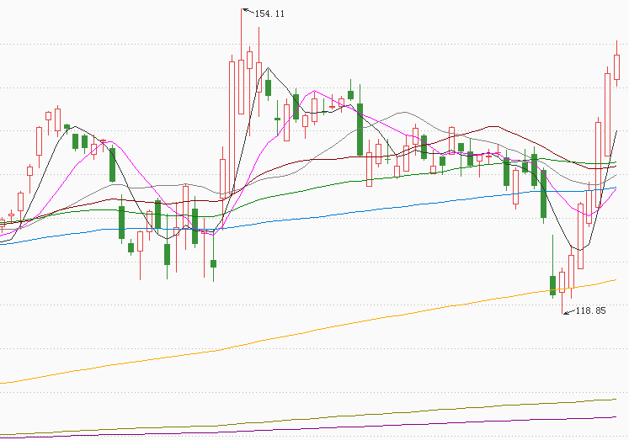Click the 118.85 low price label
The width and height of the screenshot is (629, 440).
pyautogui.click(x=590, y=310)
